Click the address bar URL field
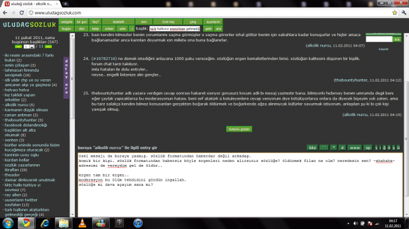Image resolution: width=409 pixels, height=229 pixels. (209, 12)
